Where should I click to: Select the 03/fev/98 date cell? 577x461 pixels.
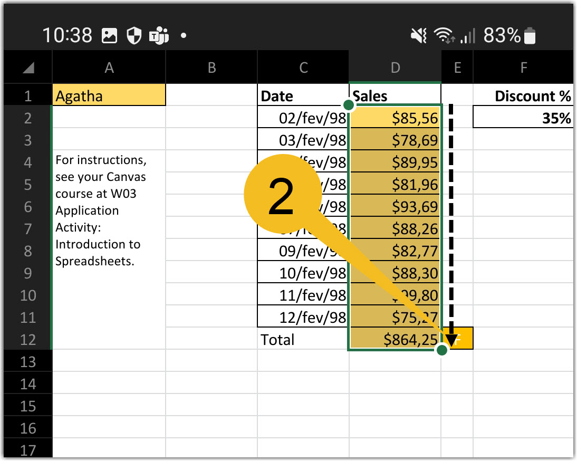pos(303,140)
